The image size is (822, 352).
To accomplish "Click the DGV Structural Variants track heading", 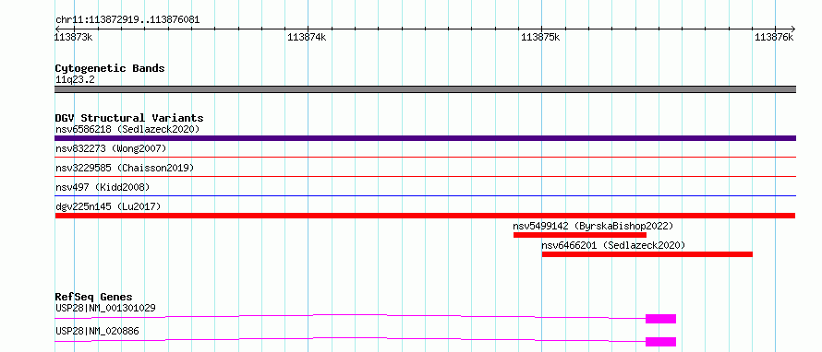I will tap(129, 118).
